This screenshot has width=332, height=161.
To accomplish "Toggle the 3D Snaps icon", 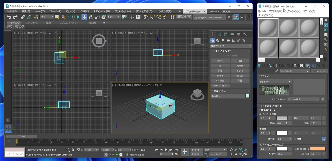I will (x=146, y=17).
